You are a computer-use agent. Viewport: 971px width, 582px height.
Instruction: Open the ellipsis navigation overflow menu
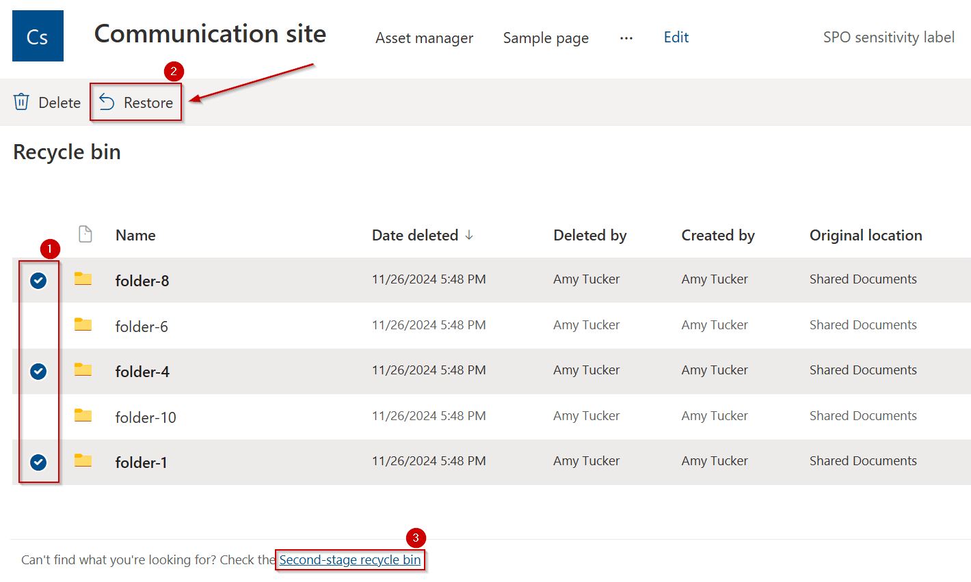(x=626, y=38)
